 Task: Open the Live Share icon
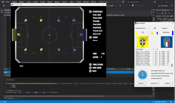click(x=159, y=6)
